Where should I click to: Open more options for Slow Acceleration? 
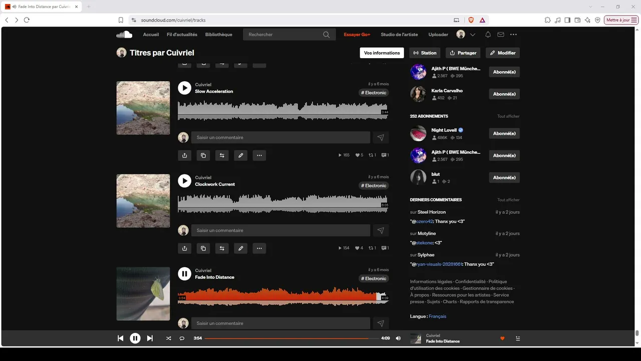click(259, 155)
